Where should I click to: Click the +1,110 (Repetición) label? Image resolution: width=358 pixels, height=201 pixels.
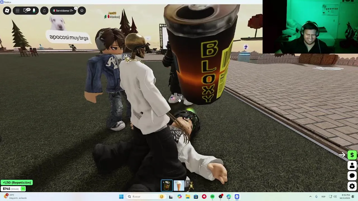[x=17, y=183]
